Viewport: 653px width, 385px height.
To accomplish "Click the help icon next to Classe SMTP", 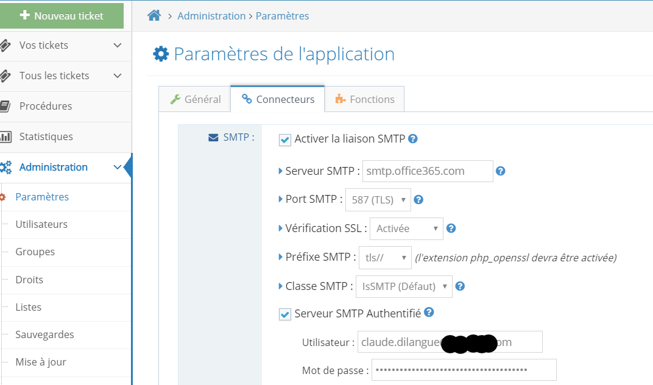I will 460,286.
